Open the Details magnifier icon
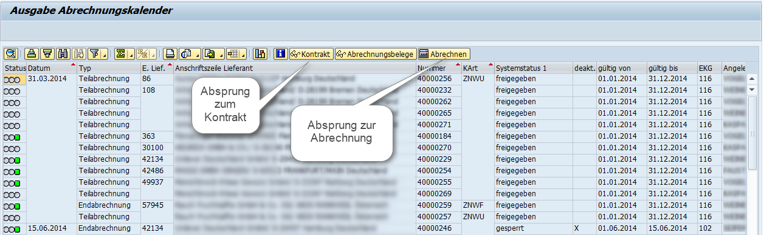This screenshot has width=764, height=235. (x=10, y=54)
